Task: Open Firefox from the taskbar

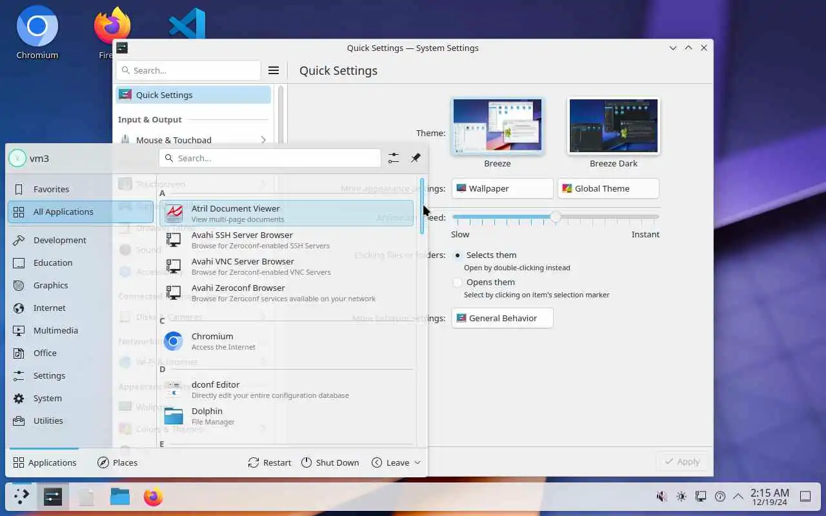Action: tap(153, 497)
